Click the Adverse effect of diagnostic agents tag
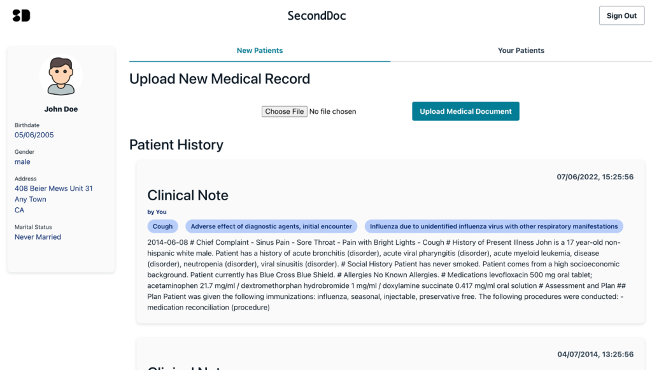The width and height of the screenshot is (652, 370). (271, 226)
